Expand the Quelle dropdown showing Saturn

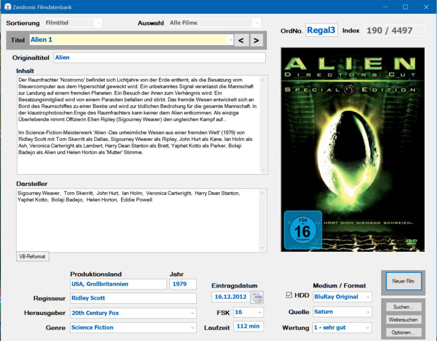(x=368, y=312)
